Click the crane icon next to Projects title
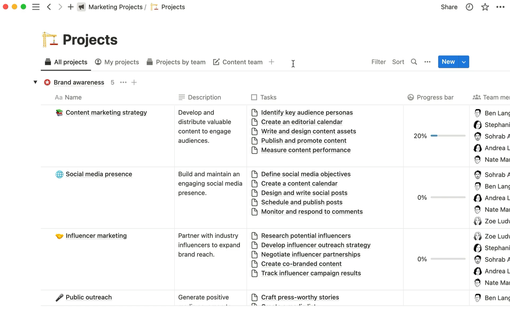Viewport: 510px width, 319px height. click(x=50, y=39)
